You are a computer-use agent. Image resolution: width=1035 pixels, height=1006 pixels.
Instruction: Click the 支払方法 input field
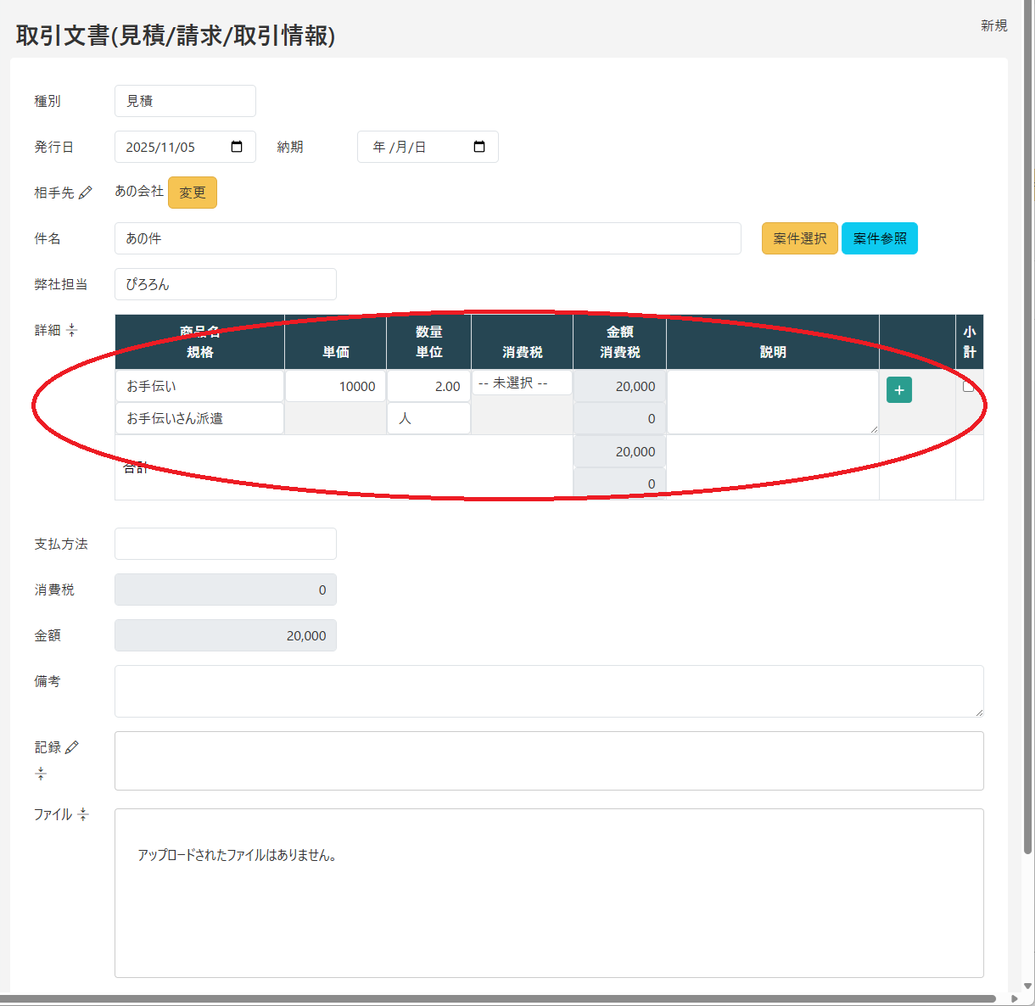click(x=225, y=544)
